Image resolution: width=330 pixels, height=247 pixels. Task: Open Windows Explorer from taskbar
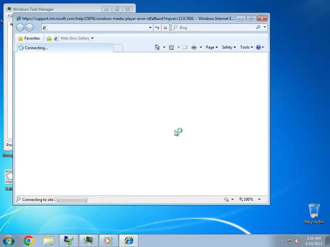pos(49,241)
